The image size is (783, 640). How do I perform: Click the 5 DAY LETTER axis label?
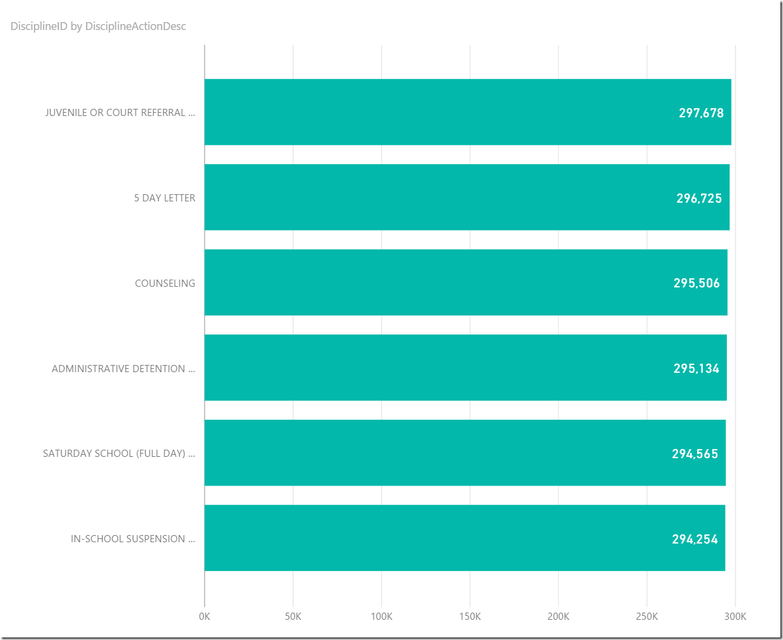click(165, 198)
